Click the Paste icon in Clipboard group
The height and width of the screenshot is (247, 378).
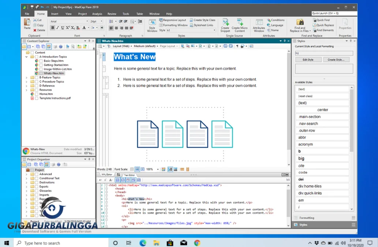tap(27, 22)
